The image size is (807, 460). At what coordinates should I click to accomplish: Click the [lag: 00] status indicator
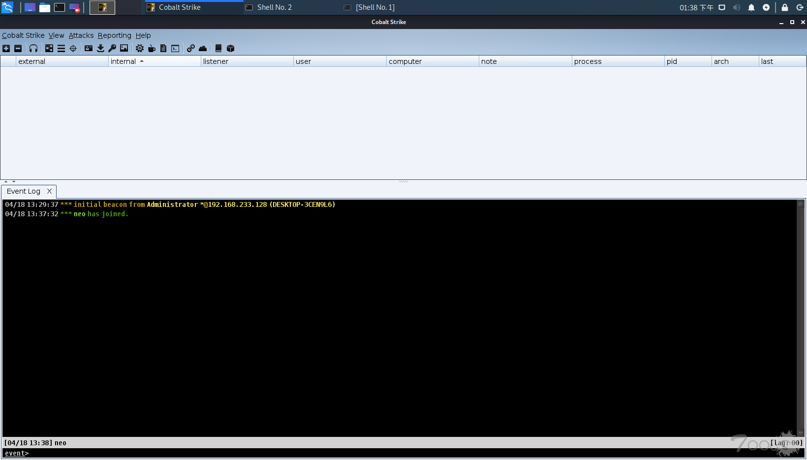point(786,443)
